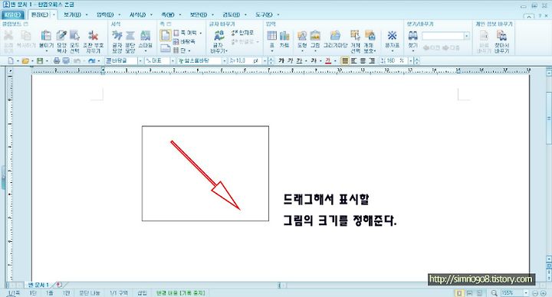Open the Tools (도구) menu
This screenshot has height=297, width=552.
click(x=264, y=15)
